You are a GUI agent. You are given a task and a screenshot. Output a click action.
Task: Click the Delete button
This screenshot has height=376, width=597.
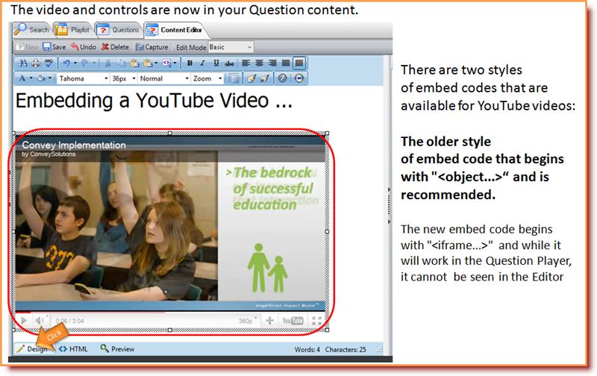tap(115, 47)
